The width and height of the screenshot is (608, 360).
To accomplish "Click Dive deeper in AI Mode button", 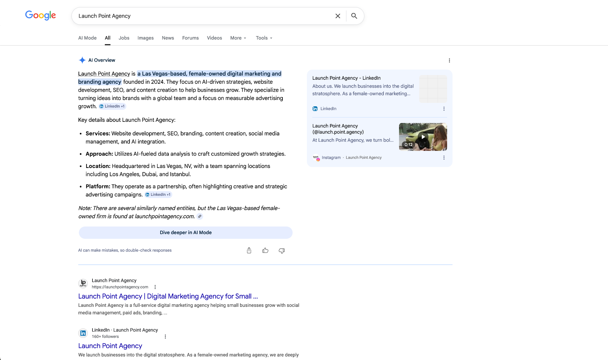I will pyautogui.click(x=186, y=233).
